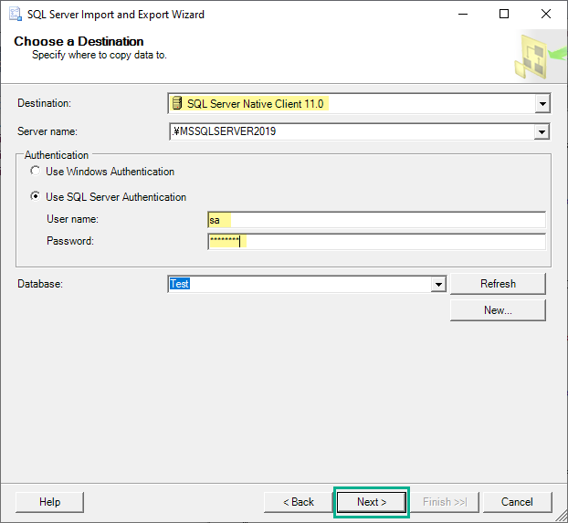The height and width of the screenshot is (523, 568).
Task: Click the Database combo box text Test
Action: point(180,284)
